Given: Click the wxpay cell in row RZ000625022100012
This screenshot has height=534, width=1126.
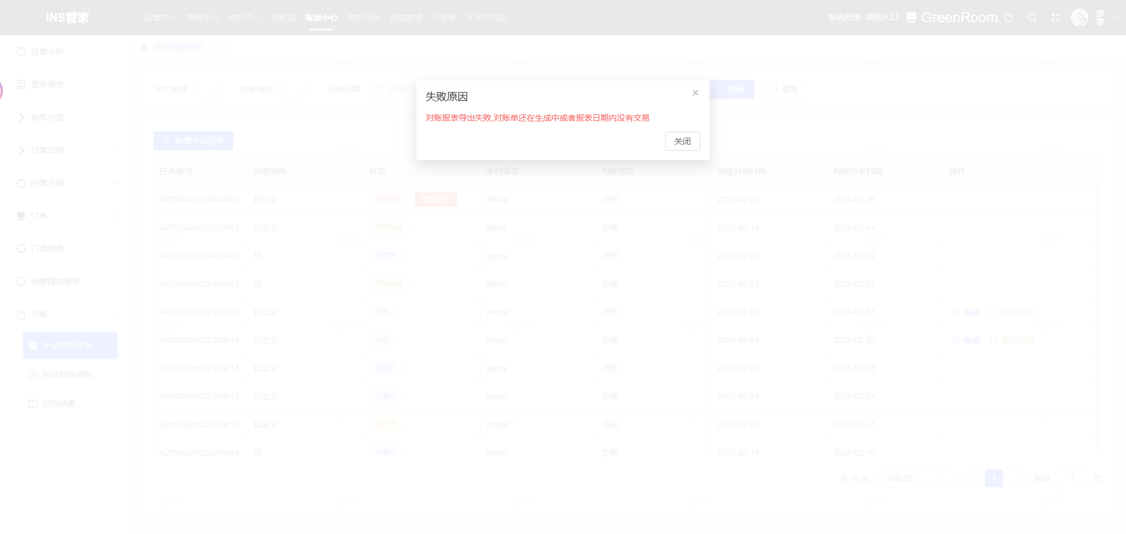Looking at the screenshot, I should pyautogui.click(x=498, y=424).
